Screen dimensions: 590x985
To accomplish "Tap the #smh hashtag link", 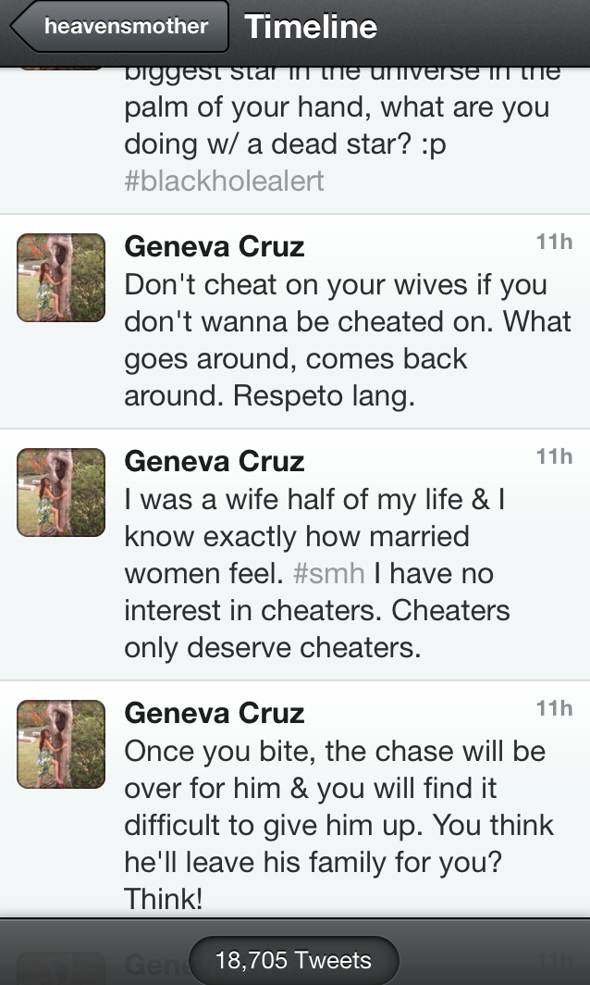I will coord(327,573).
